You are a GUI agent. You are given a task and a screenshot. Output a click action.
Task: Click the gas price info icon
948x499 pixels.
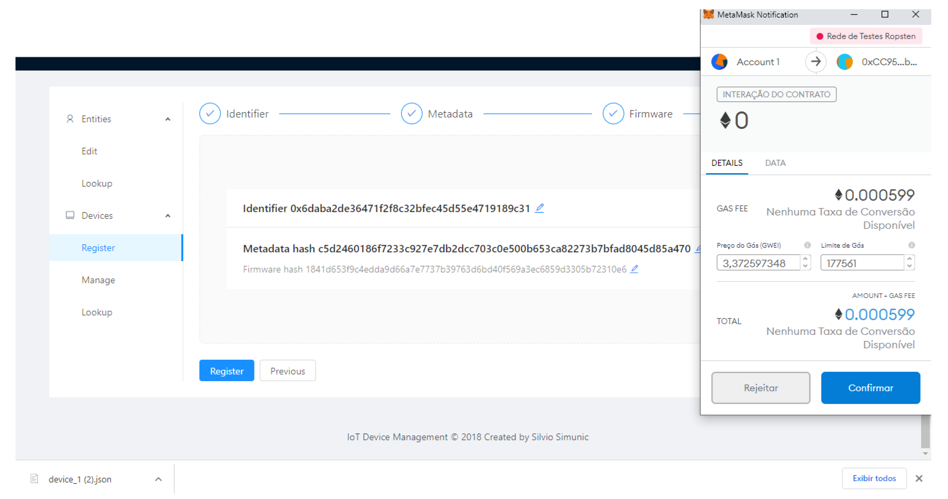(x=807, y=245)
